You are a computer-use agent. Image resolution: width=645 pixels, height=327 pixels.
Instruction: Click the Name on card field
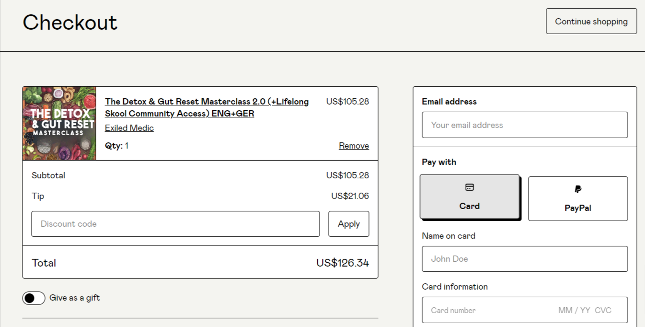pos(524,258)
